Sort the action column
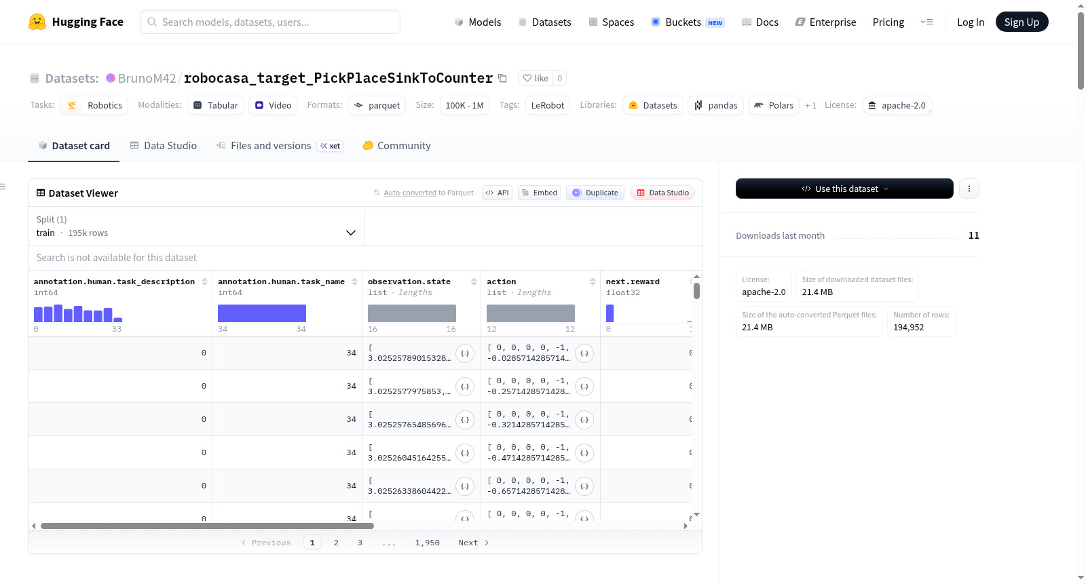Viewport: 1086px width, 584px height. [593, 281]
